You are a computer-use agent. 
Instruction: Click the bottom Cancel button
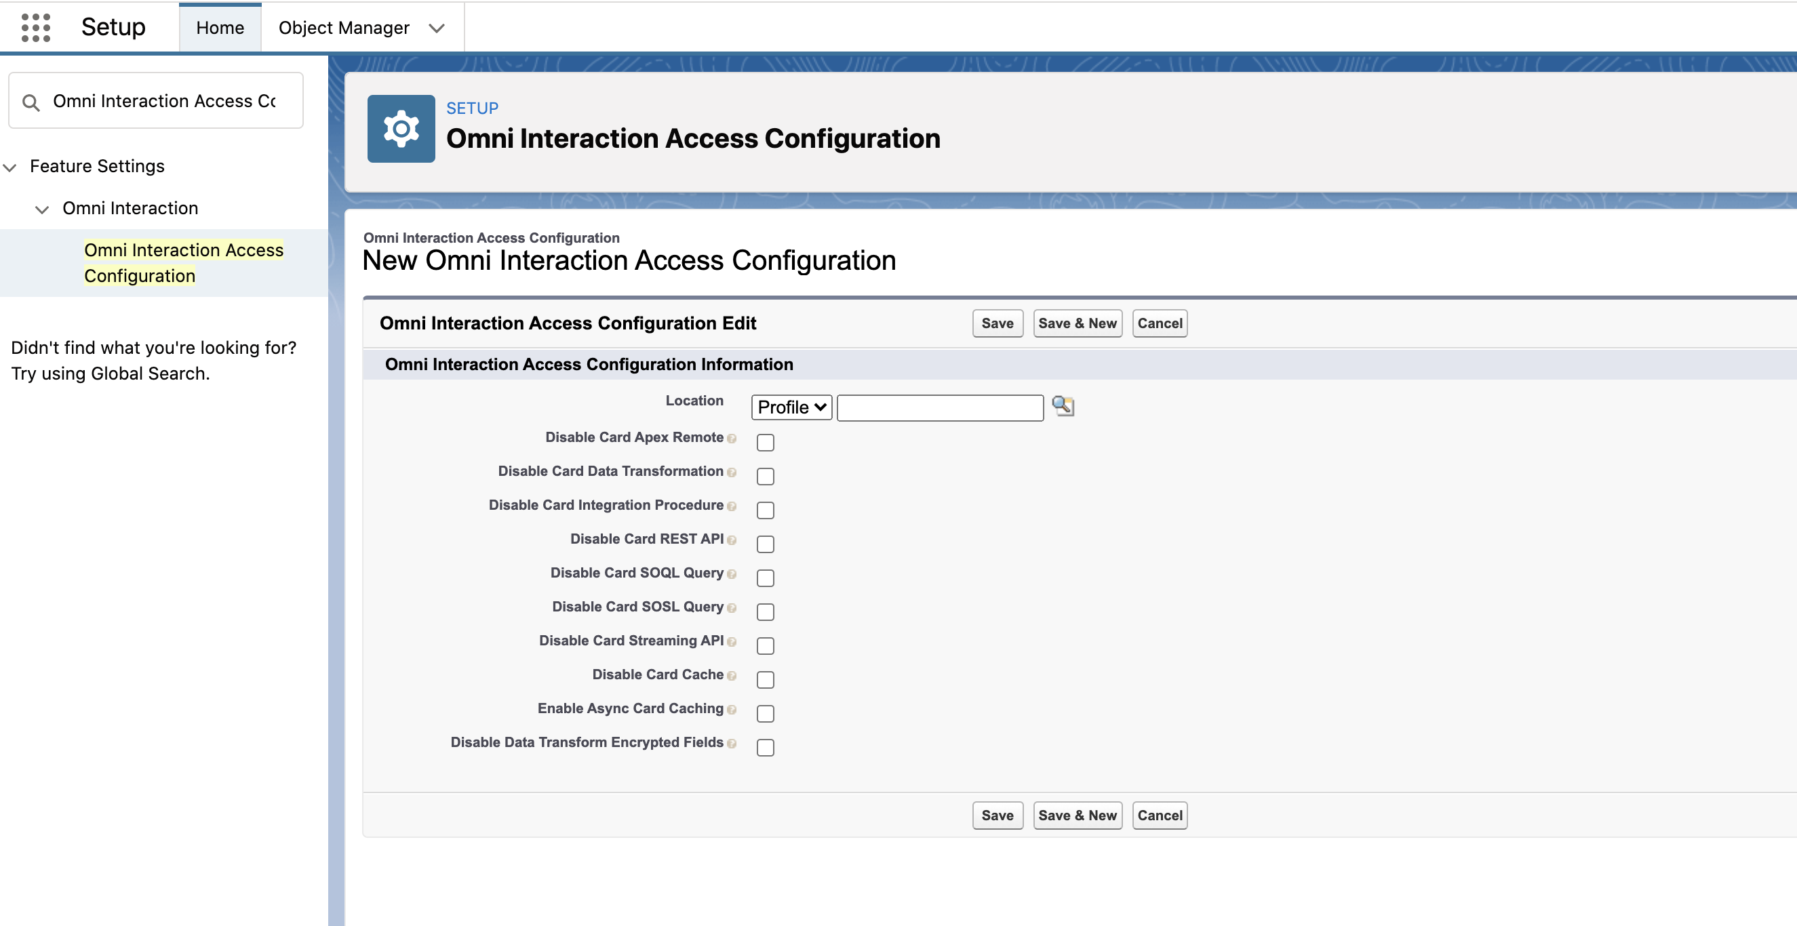(1160, 815)
